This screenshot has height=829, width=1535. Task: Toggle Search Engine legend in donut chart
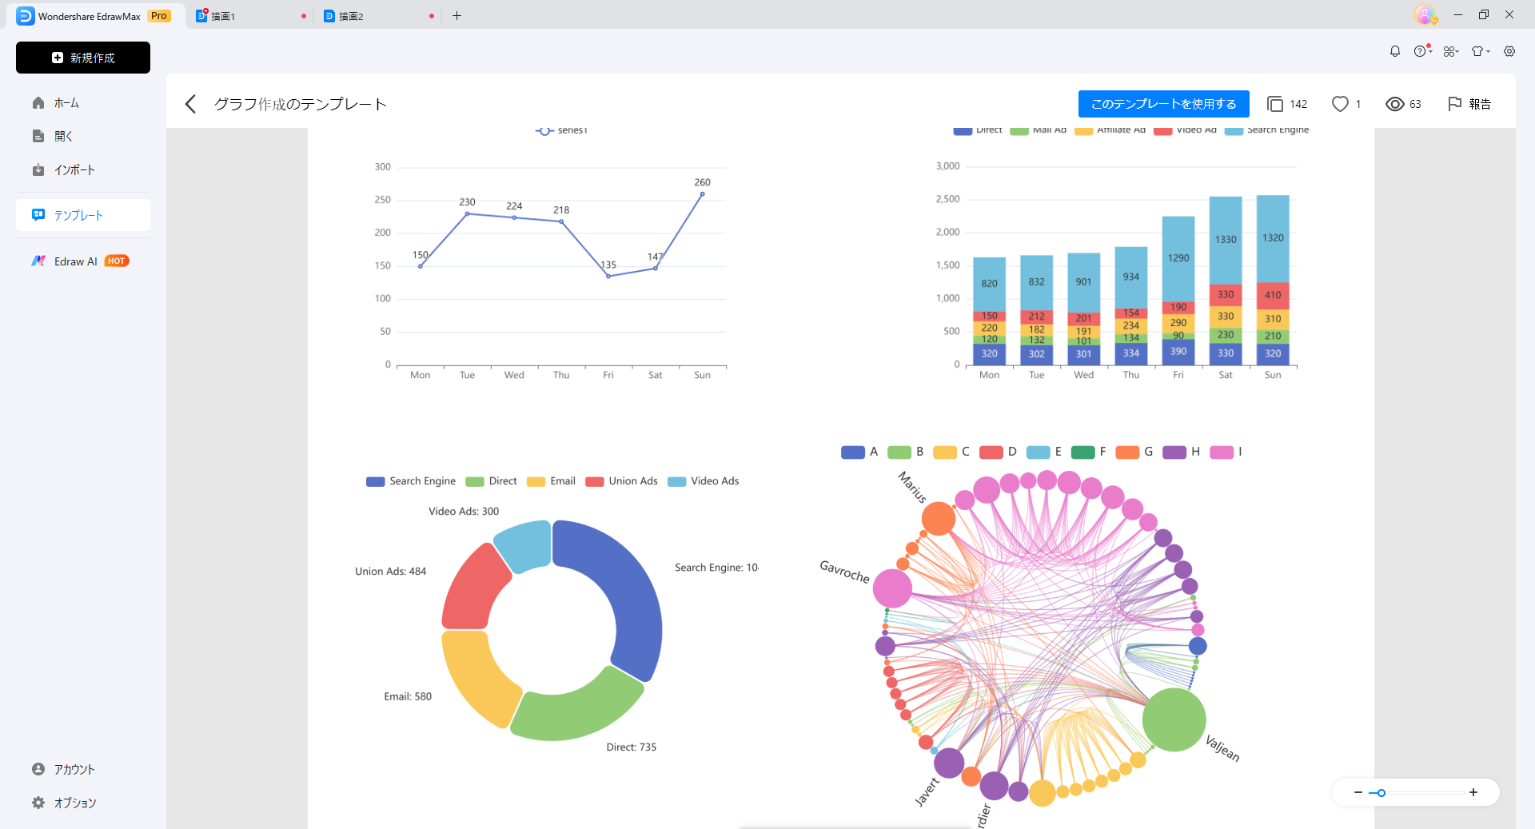pos(411,481)
